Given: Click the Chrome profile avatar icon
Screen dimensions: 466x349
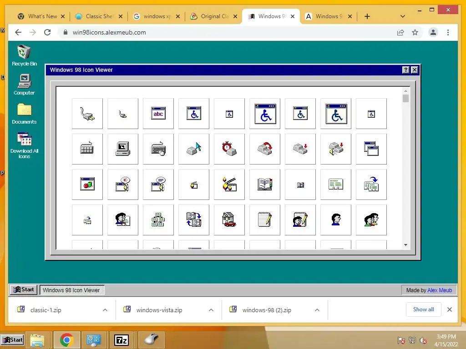Looking at the screenshot, I should (x=433, y=32).
